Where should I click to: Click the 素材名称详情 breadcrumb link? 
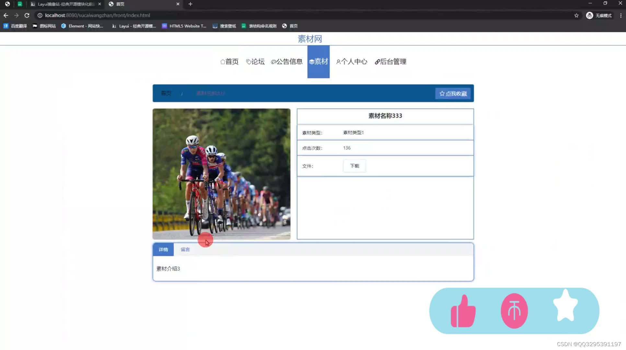211,93
